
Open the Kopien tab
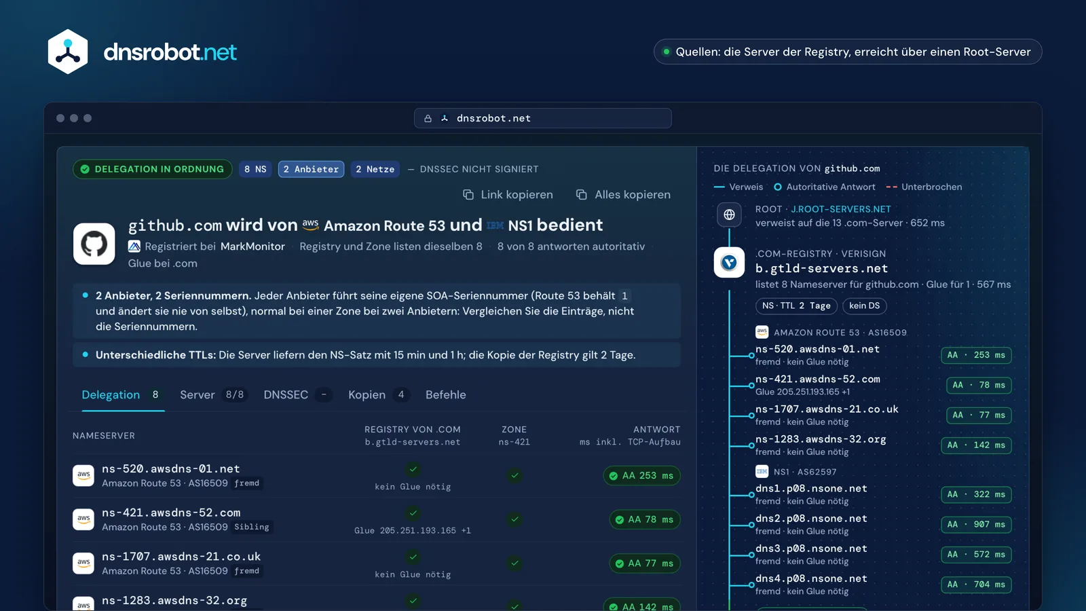(379, 395)
